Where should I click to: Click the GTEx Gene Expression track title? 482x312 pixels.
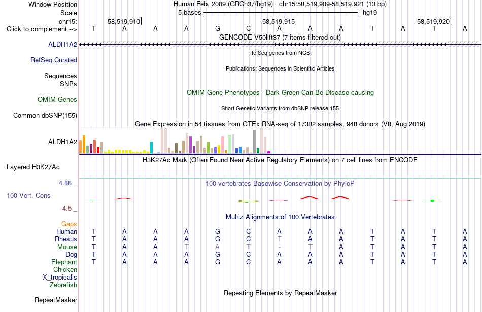tap(280, 124)
